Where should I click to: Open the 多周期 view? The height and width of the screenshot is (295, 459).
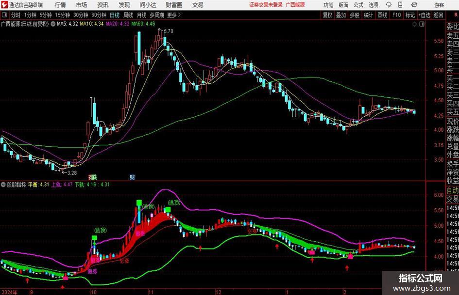[157, 15]
